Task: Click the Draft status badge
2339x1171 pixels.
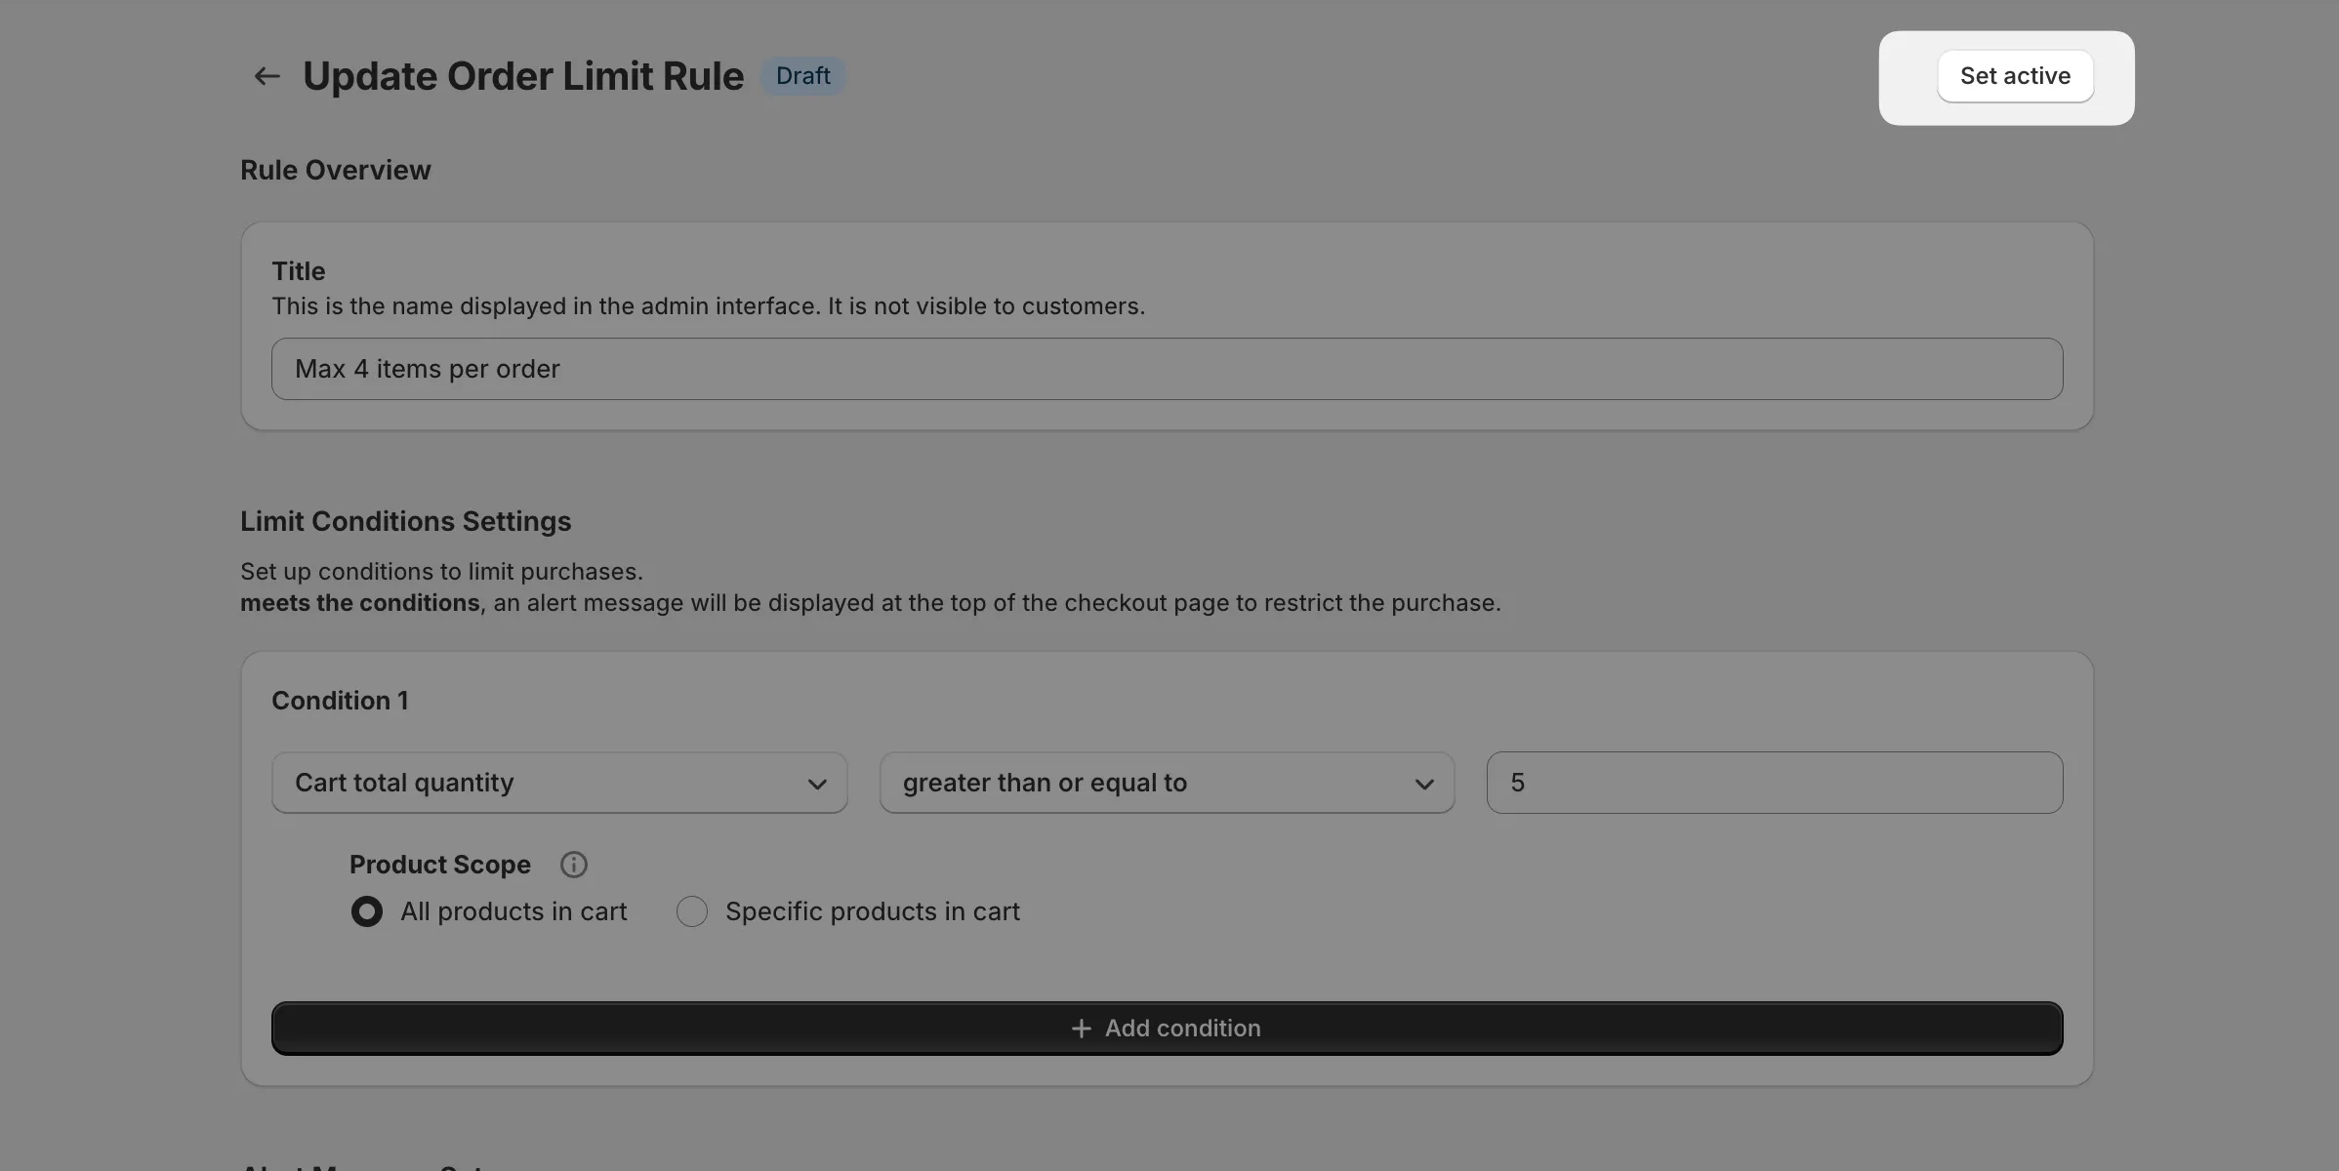Action: pos(801,75)
